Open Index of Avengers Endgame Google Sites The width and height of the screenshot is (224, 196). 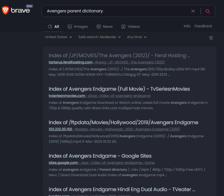(100, 156)
